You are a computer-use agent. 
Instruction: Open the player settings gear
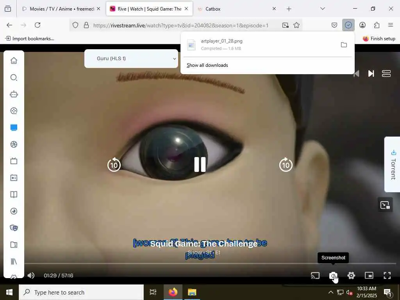click(351, 275)
